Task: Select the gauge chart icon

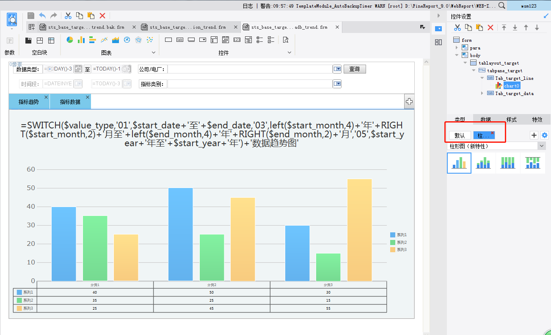Action: click(x=127, y=40)
